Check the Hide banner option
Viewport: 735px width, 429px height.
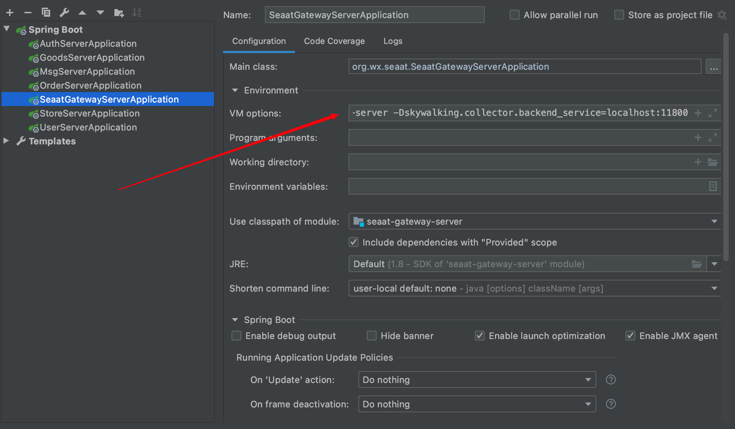(x=372, y=336)
